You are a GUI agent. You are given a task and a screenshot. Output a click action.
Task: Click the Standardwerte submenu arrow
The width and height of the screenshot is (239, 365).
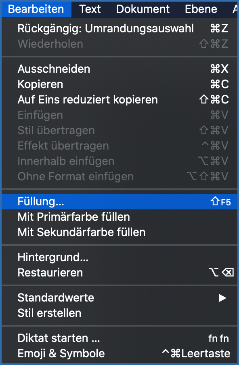pyautogui.click(x=222, y=297)
